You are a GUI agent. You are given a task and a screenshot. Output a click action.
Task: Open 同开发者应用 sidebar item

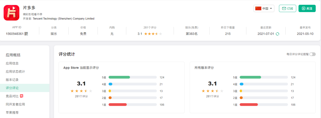point(15,104)
